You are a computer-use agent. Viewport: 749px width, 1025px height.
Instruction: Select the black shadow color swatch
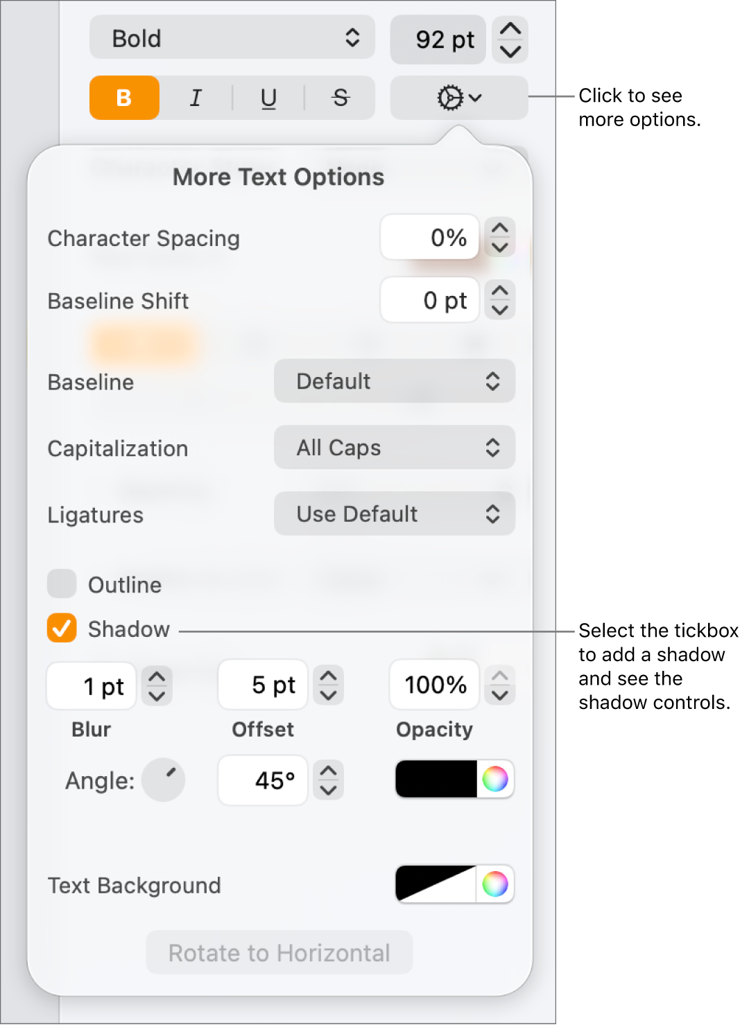[433, 780]
